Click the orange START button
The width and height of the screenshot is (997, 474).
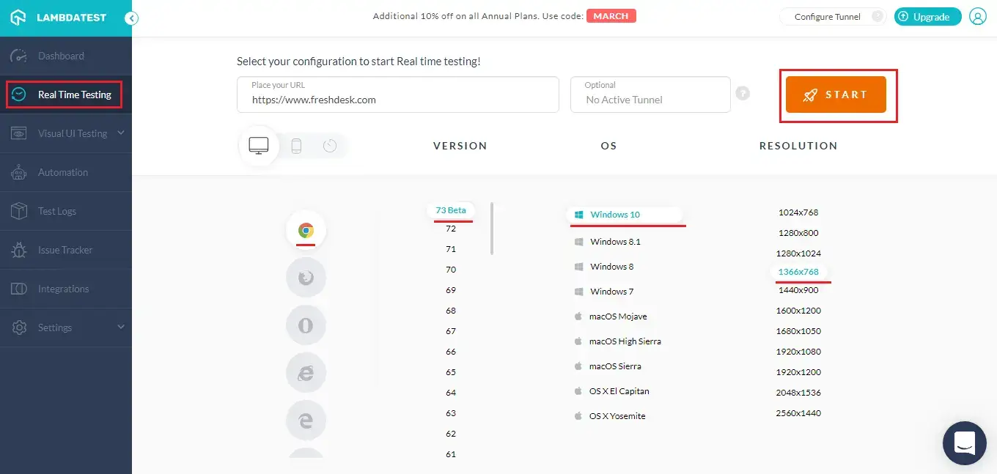(836, 95)
